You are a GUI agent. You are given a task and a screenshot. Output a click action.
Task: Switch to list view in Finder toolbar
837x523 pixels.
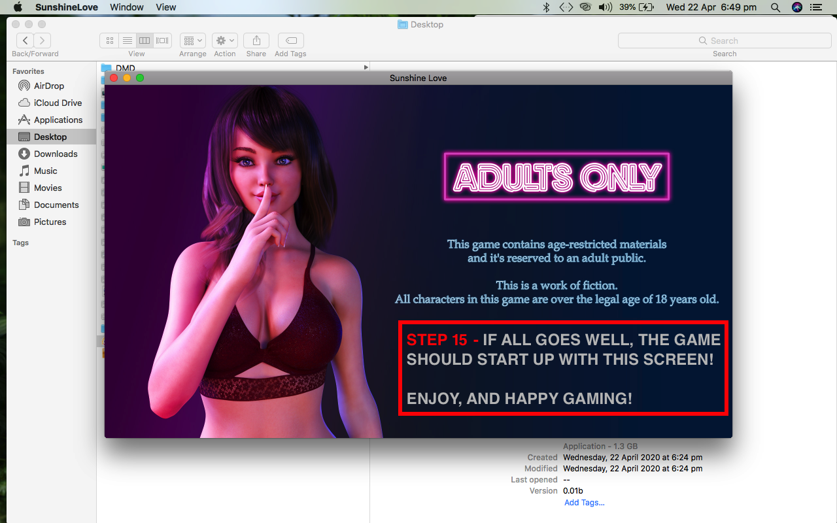[x=127, y=41]
